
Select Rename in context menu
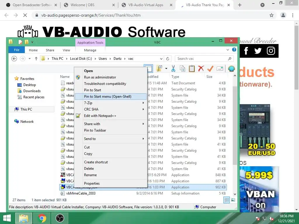(x=111, y=175)
